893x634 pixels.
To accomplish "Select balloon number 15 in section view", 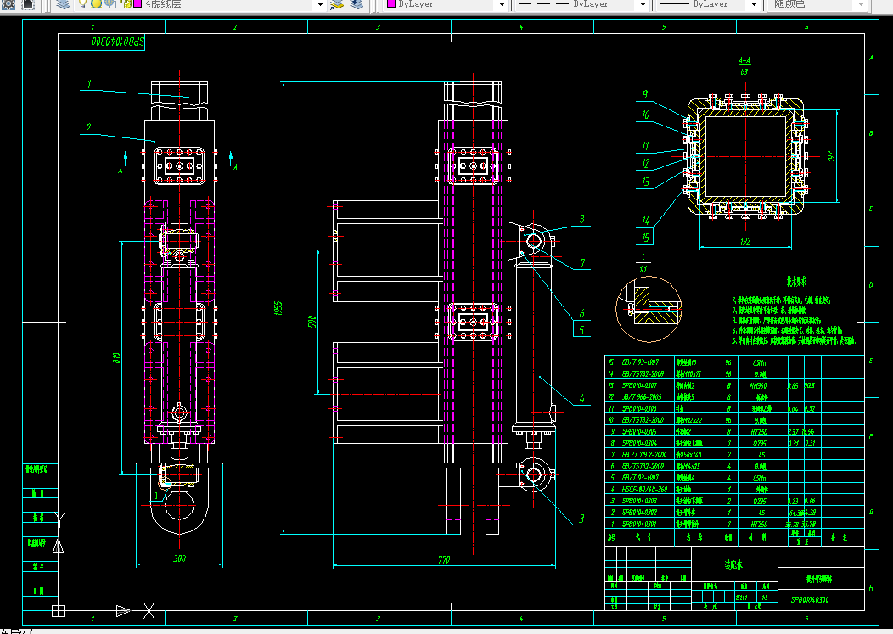I will point(645,238).
